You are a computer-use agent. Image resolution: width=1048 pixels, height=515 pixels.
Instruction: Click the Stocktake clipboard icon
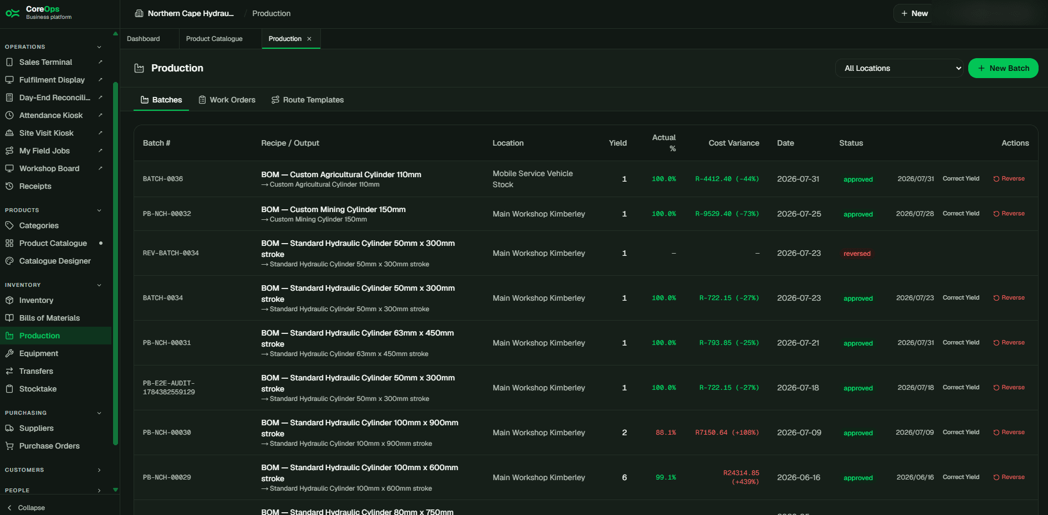coord(9,389)
